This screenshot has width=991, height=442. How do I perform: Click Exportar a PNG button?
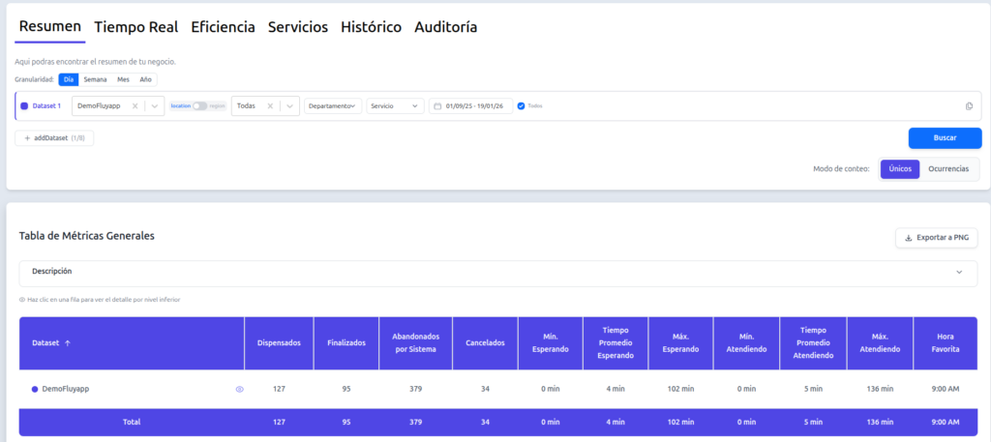[x=936, y=238]
